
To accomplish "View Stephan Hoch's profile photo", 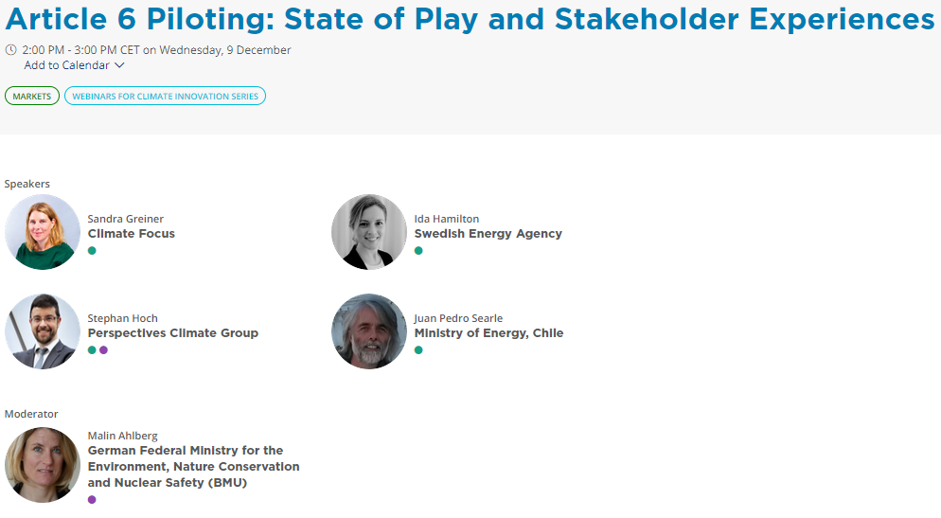I will click(43, 331).
